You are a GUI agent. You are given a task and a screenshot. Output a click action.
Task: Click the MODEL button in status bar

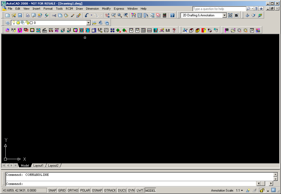150,190
